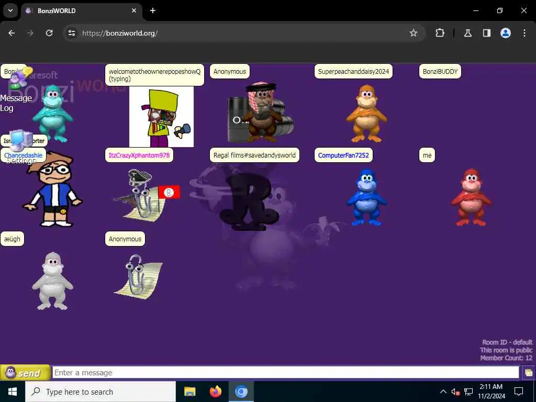Open the Extensions puzzle icon
Image resolution: width=536 pixels, height=402 pixels.
[x=440, y=33]
